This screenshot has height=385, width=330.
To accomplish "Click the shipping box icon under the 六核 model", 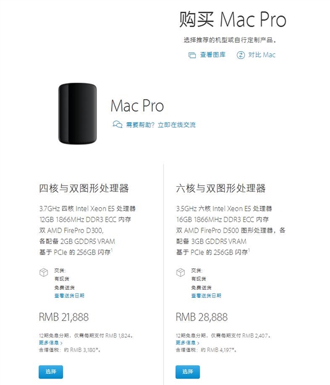I will click(x=180, y=272).
